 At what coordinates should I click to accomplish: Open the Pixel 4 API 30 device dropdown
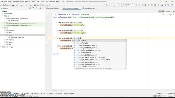click(x=127, y=5)
